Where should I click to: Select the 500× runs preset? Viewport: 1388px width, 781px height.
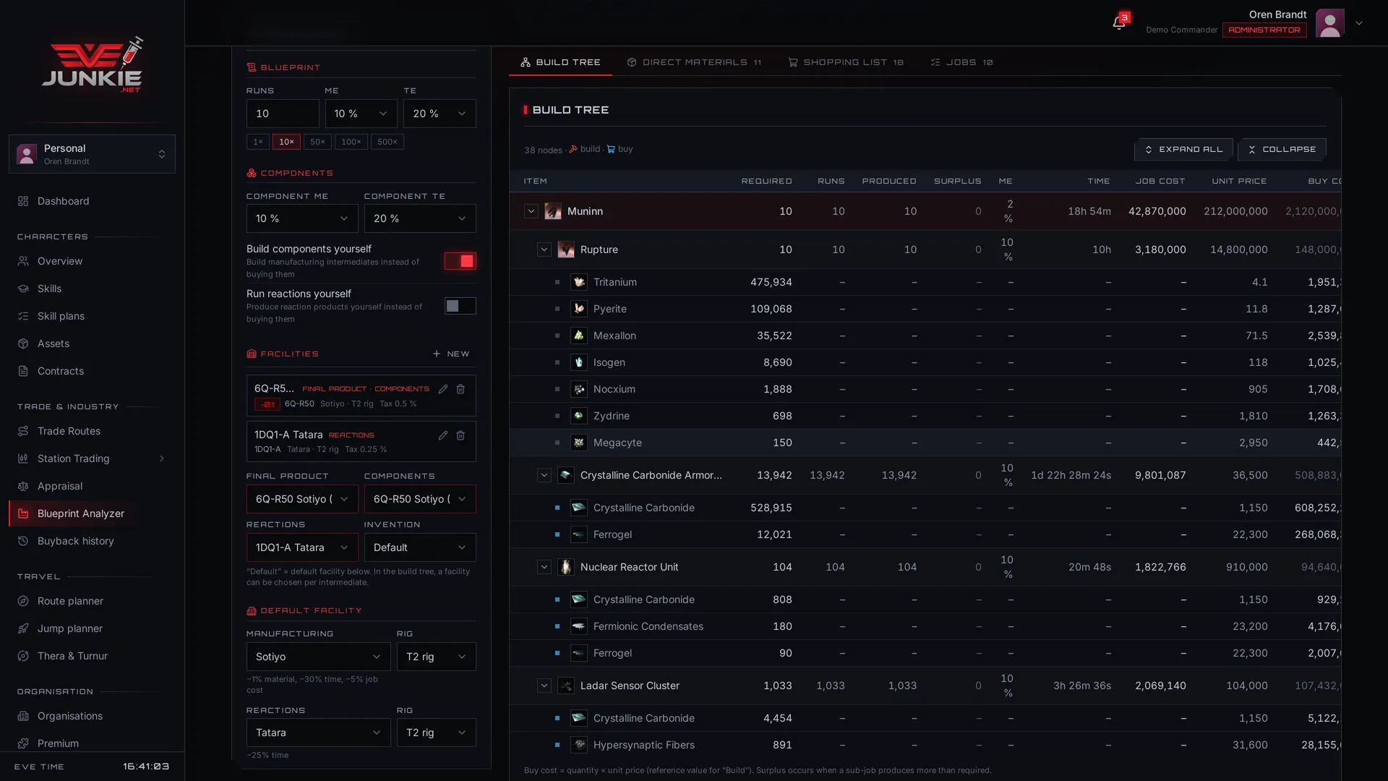click(x=387, y=142)
